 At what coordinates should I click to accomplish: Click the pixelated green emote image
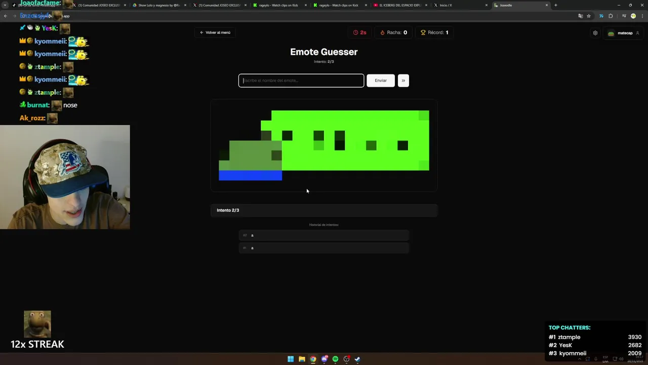(x=324, y=145)
